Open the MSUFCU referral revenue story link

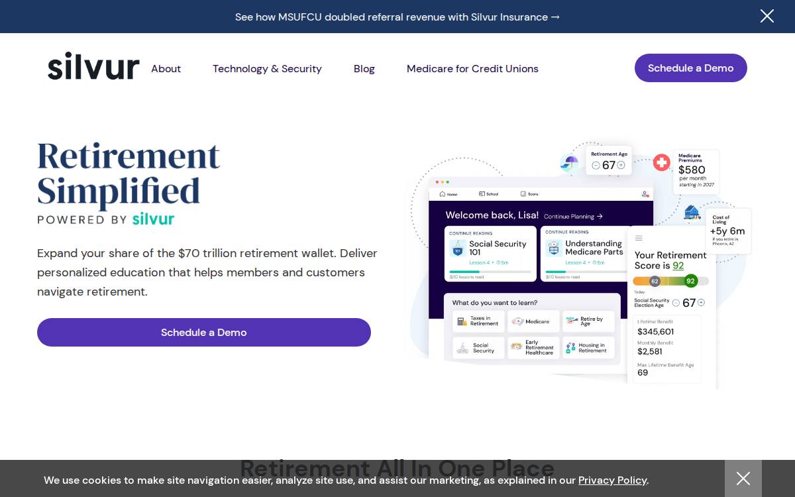coord(397,17)
